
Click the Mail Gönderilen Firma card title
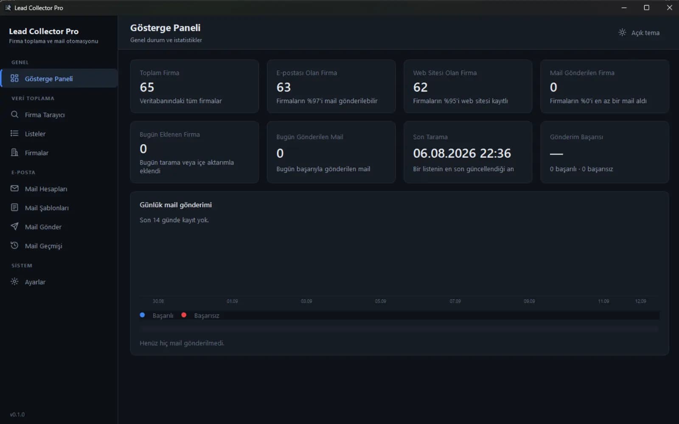click(x=582, y=73)
